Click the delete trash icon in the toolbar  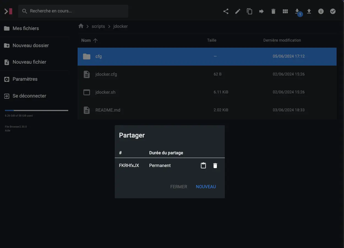pyautogui.click(x=273, y=11)
